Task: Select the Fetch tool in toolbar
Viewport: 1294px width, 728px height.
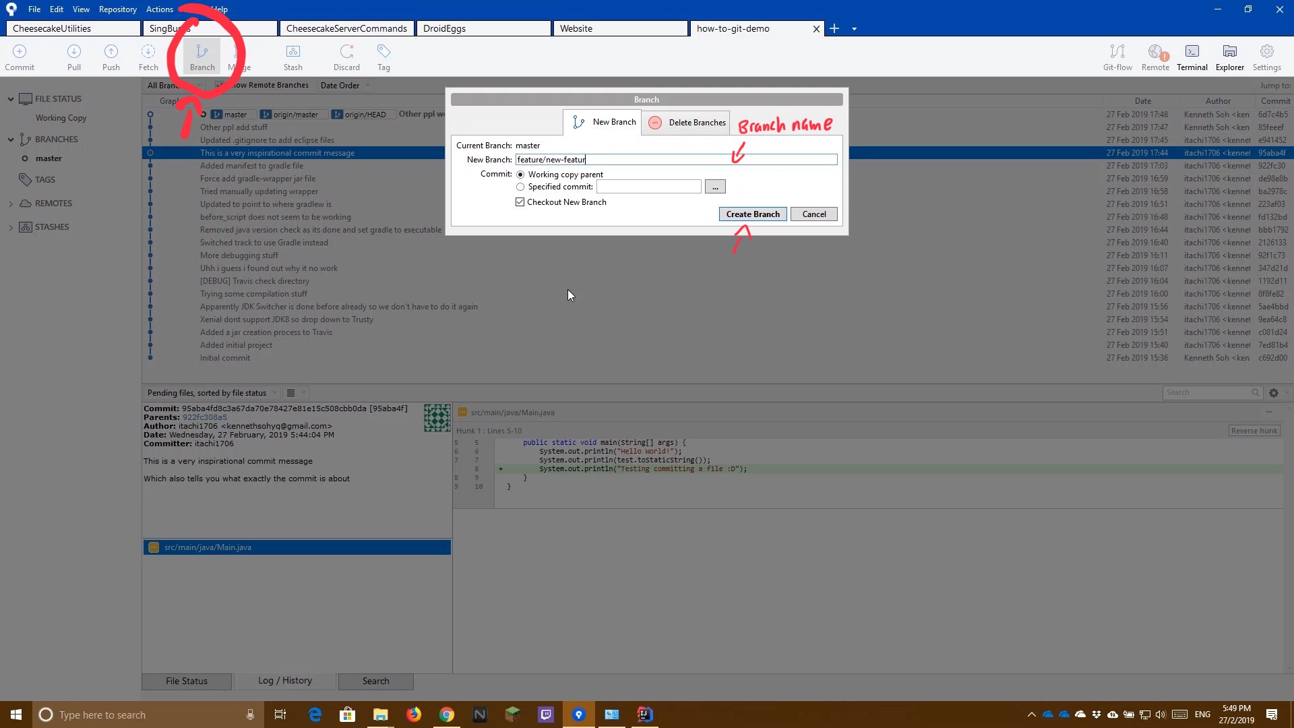Action: [x=148, y=57]
